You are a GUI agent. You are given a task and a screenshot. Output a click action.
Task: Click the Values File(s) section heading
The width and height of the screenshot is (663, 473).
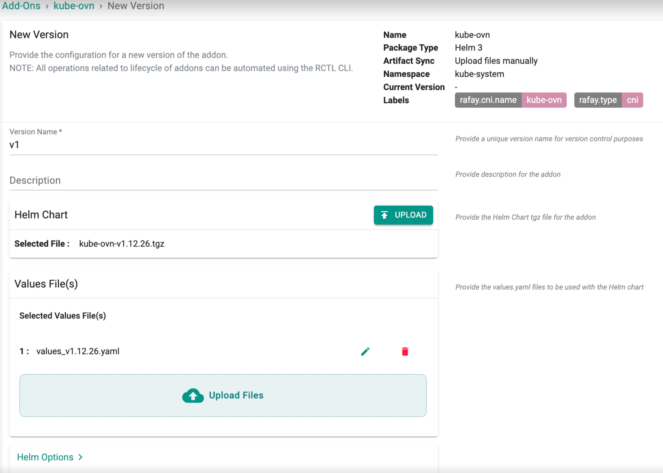pyautogui.click(x=46, y=284)
